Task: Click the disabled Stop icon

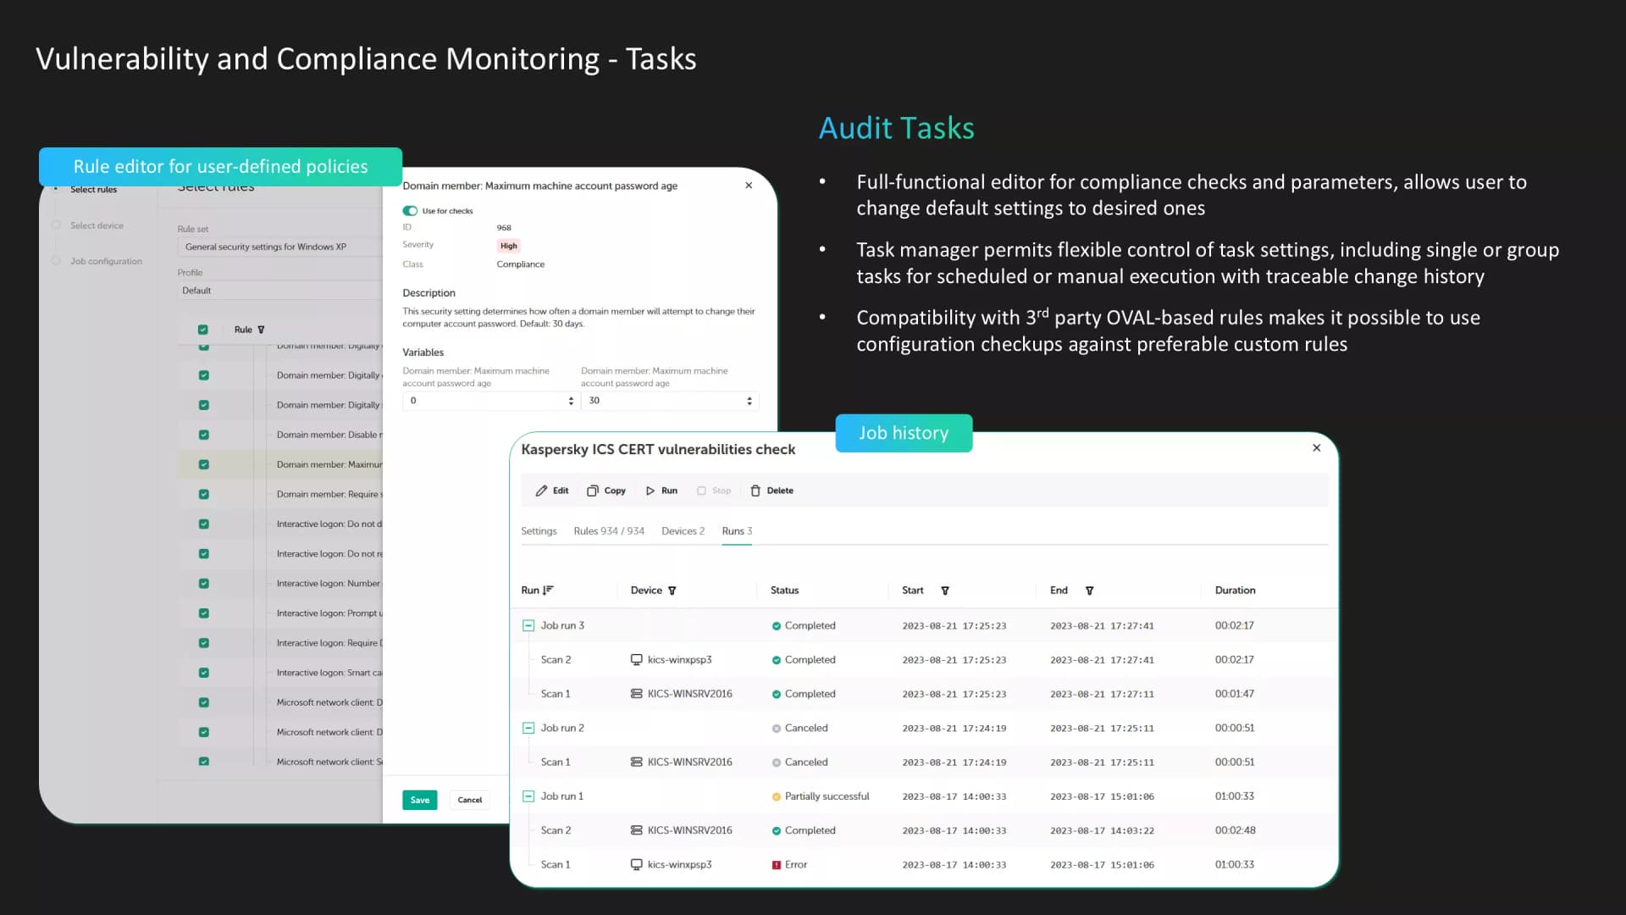Action: tap(701, 491)
